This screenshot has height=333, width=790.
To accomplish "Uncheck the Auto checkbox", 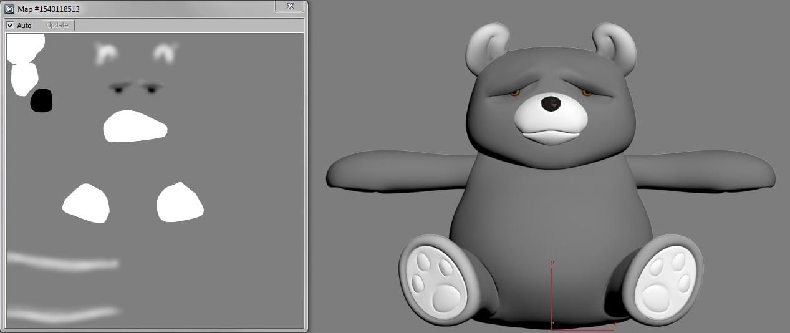I will point(10,26).
